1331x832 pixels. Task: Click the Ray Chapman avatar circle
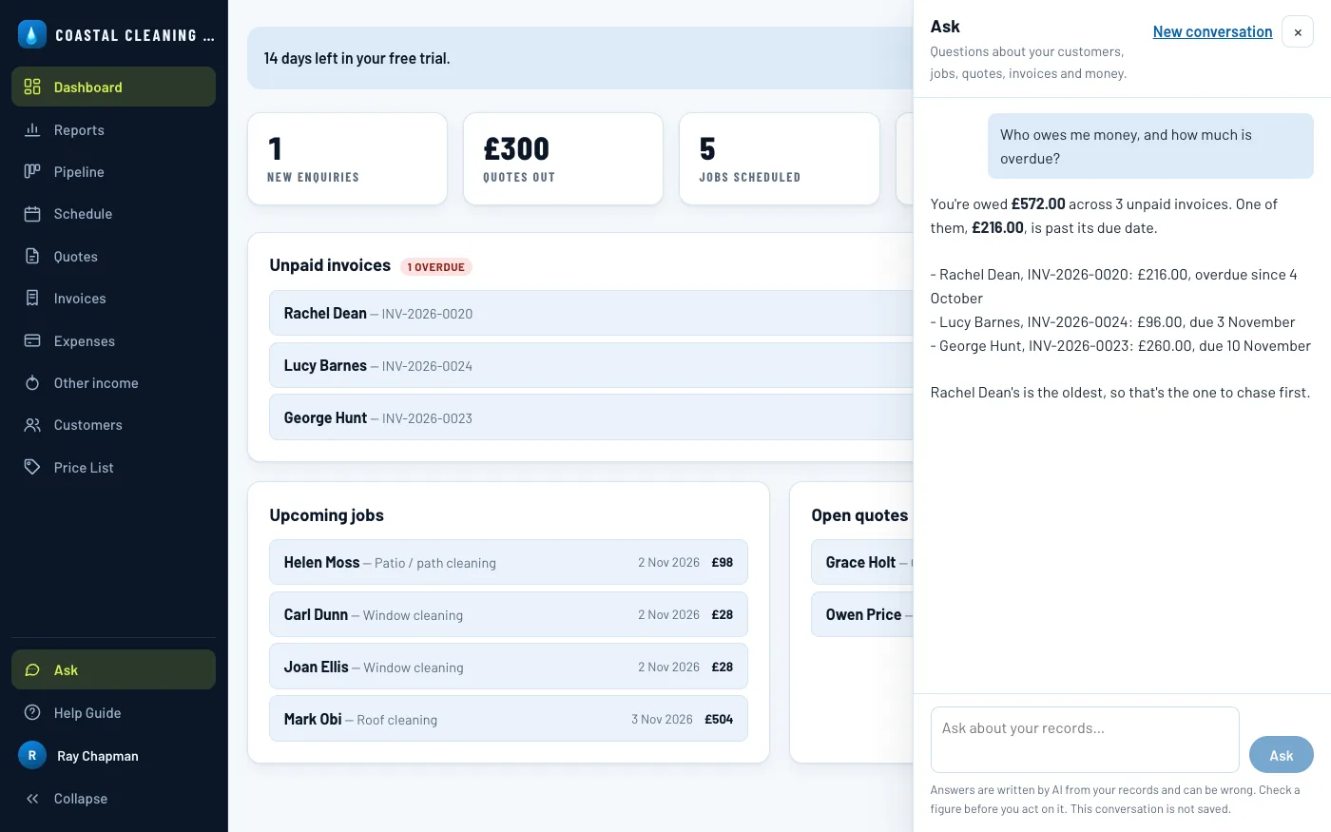coord(32,755)
